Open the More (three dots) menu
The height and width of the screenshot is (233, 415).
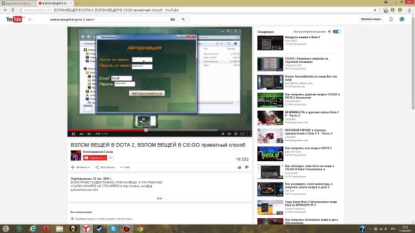click(124, 167)
